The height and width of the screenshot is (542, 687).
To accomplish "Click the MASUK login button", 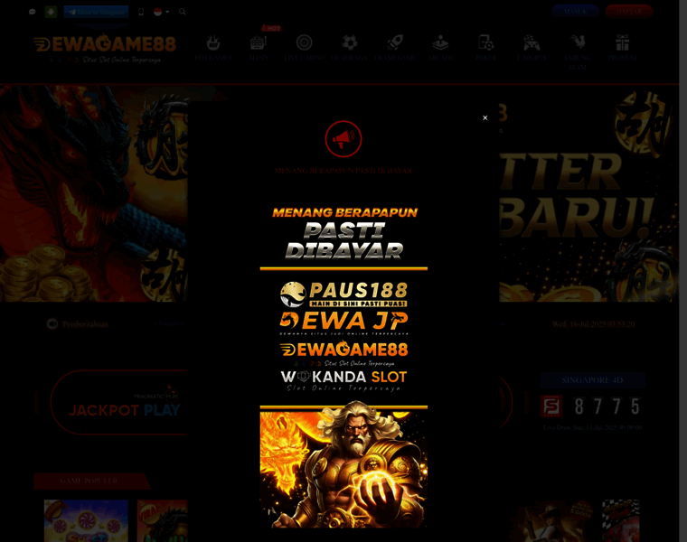I will [x=575, y=12].
